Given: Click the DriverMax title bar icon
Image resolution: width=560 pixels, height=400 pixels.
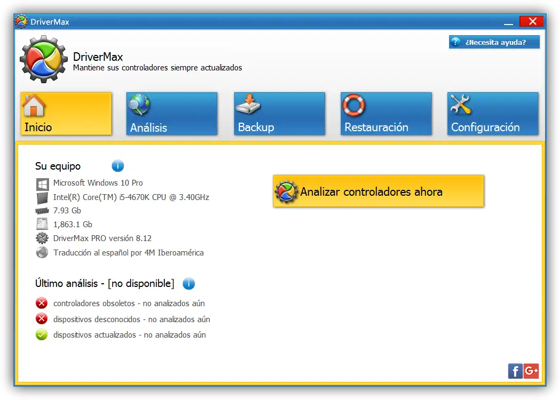Looking at the screenshot, I should [21, 22].
